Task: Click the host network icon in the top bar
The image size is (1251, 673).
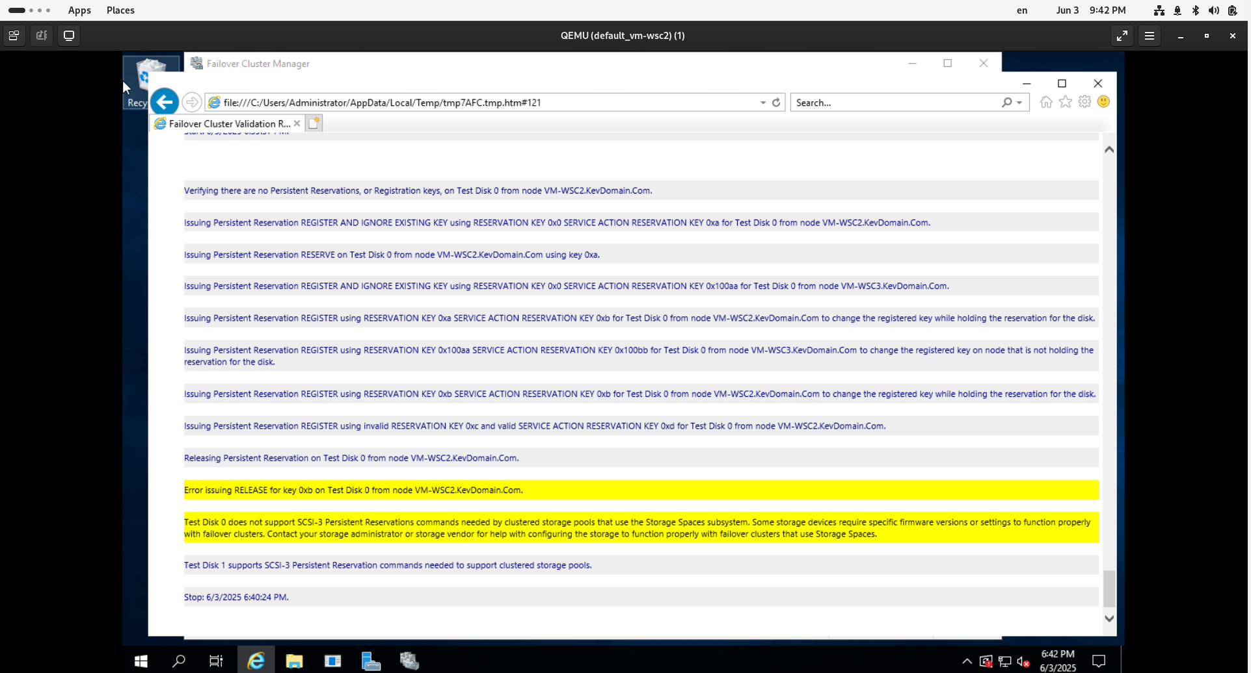Action: [1159, 10]
